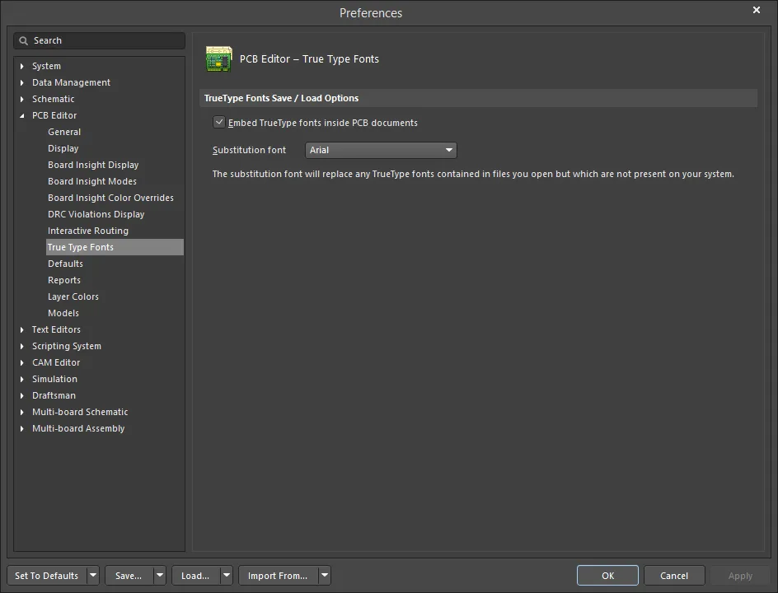Open Board Insight Modes page
Screen dimensions: 778x593
pos(92,181)
